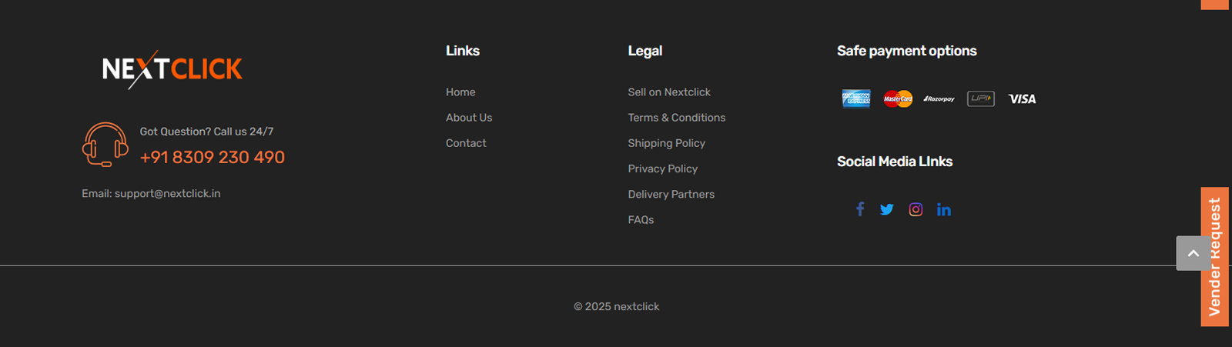Viewport: 1232px width, 347px height.
Task: Click the VISA payment logo
Action: coord(1023,98)
